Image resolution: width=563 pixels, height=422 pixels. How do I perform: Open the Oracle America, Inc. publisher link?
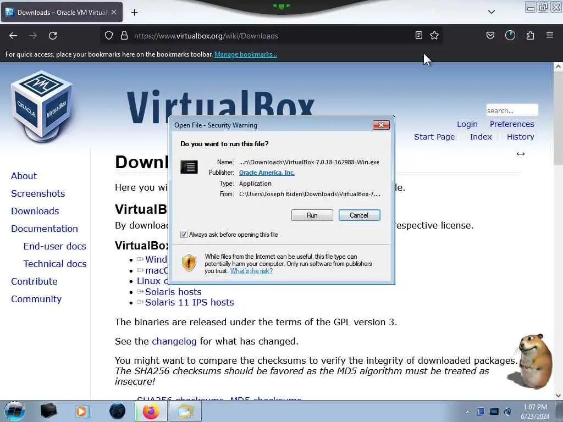[x=267, y=173]
